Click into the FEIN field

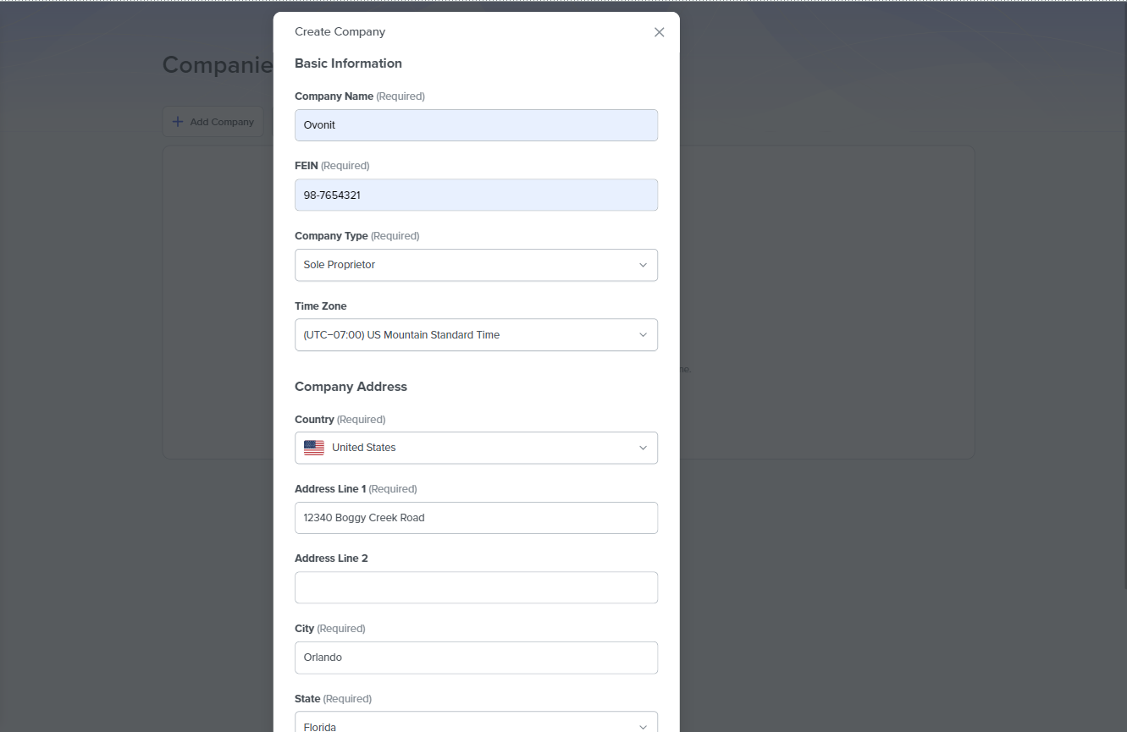click(x=476, y=195)
